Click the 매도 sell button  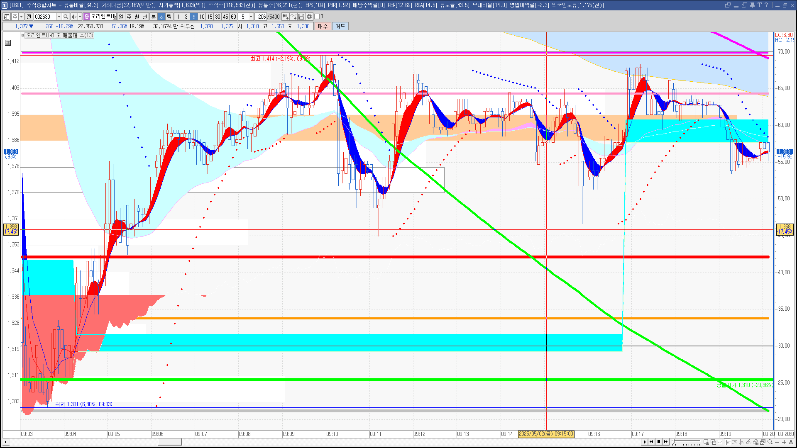[x=340, y=26]
